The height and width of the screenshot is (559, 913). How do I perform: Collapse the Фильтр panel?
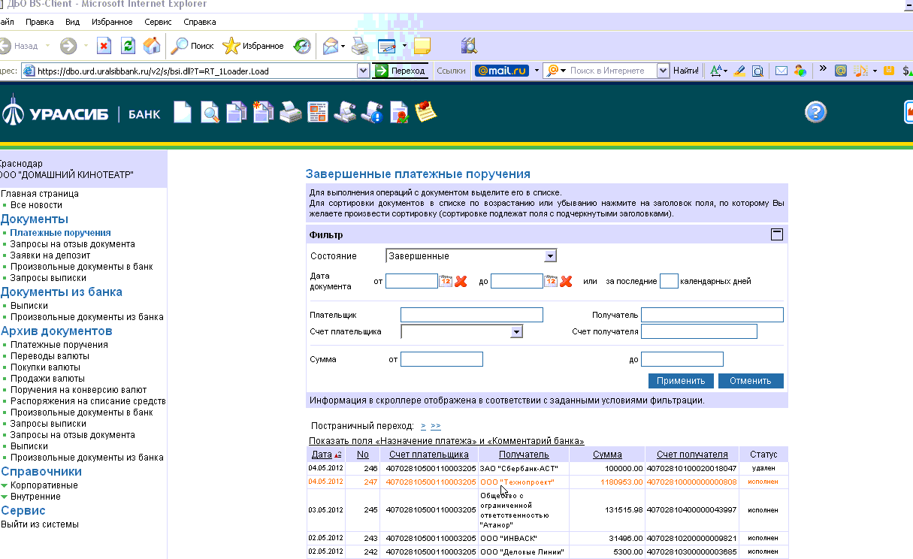(777, 234)
